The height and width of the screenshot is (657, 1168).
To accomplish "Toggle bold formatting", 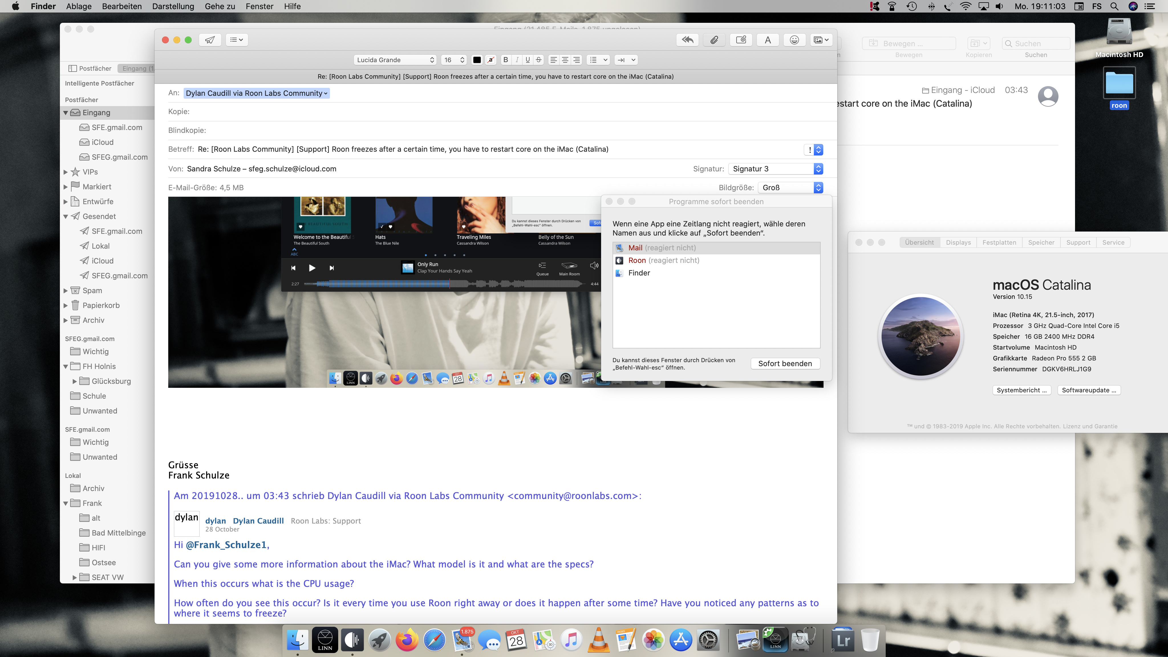I will click(x=506, y=60).
